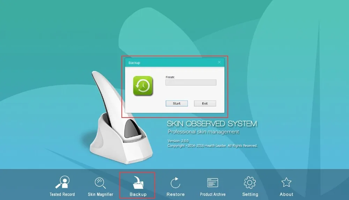Open Tested Record magnifier-person icon
This screenshot has height=200, width=349.
pos(62,182)
